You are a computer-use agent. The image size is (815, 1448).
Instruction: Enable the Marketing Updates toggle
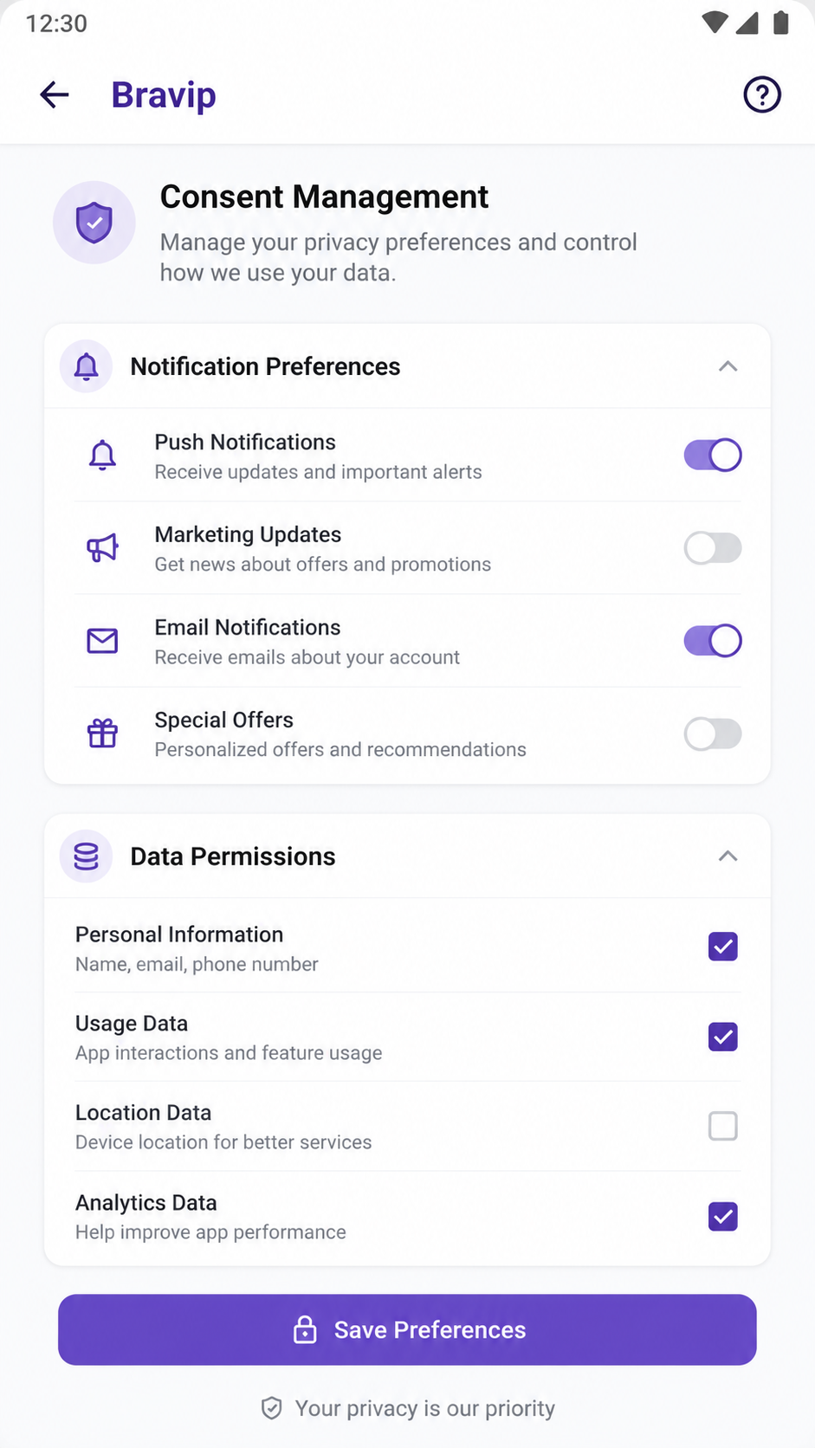click(713, 547)
